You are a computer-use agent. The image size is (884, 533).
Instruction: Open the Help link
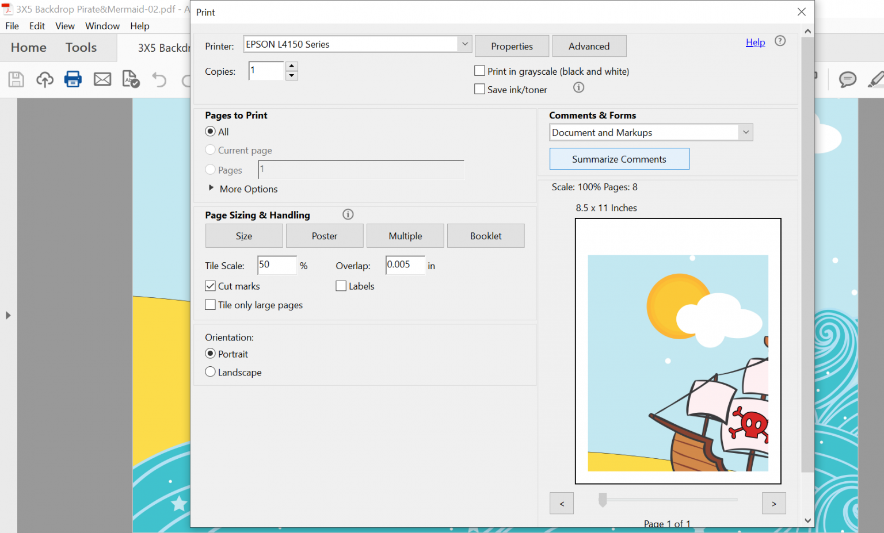[755, 41]
